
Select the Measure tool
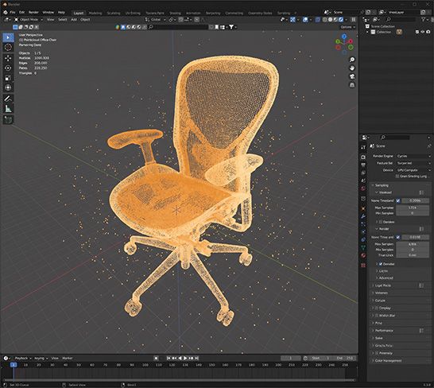(8, 109)
